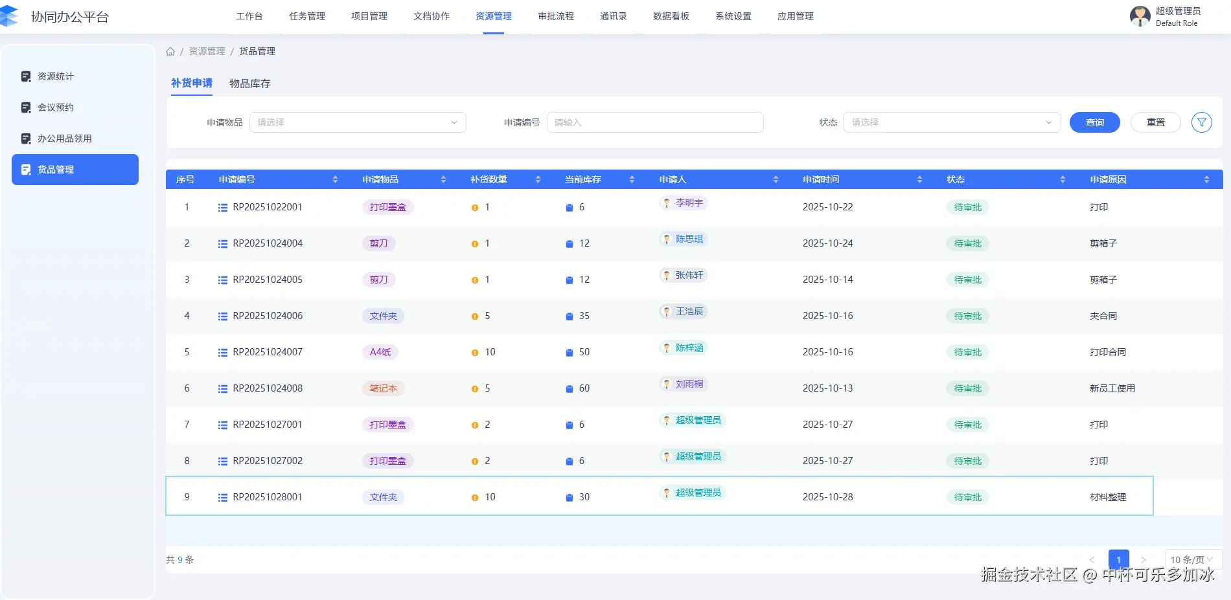Image resolution: width=1231 pixels, height=600 pixels.
Task: Open the 申请物品 dropdown
Action: [358, 122]
